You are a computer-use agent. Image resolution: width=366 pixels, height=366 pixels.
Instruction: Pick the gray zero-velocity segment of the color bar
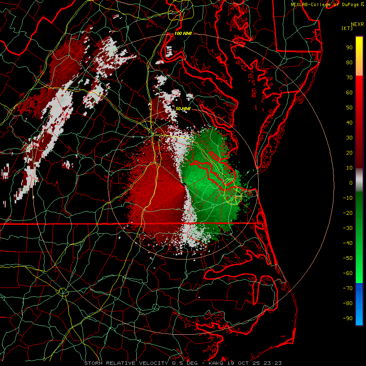(x=359, y=180)
